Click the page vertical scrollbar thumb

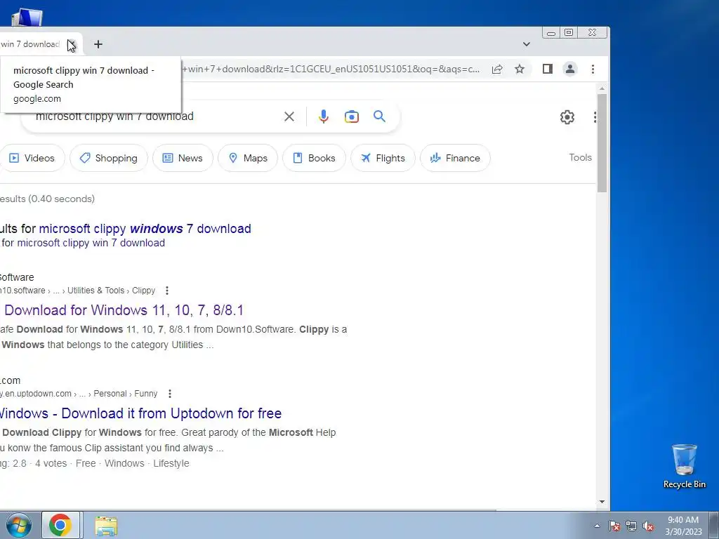[602, 143]
